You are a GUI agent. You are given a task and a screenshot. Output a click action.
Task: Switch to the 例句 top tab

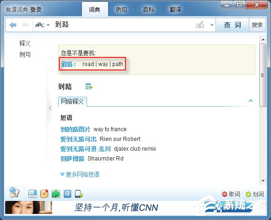122,9
